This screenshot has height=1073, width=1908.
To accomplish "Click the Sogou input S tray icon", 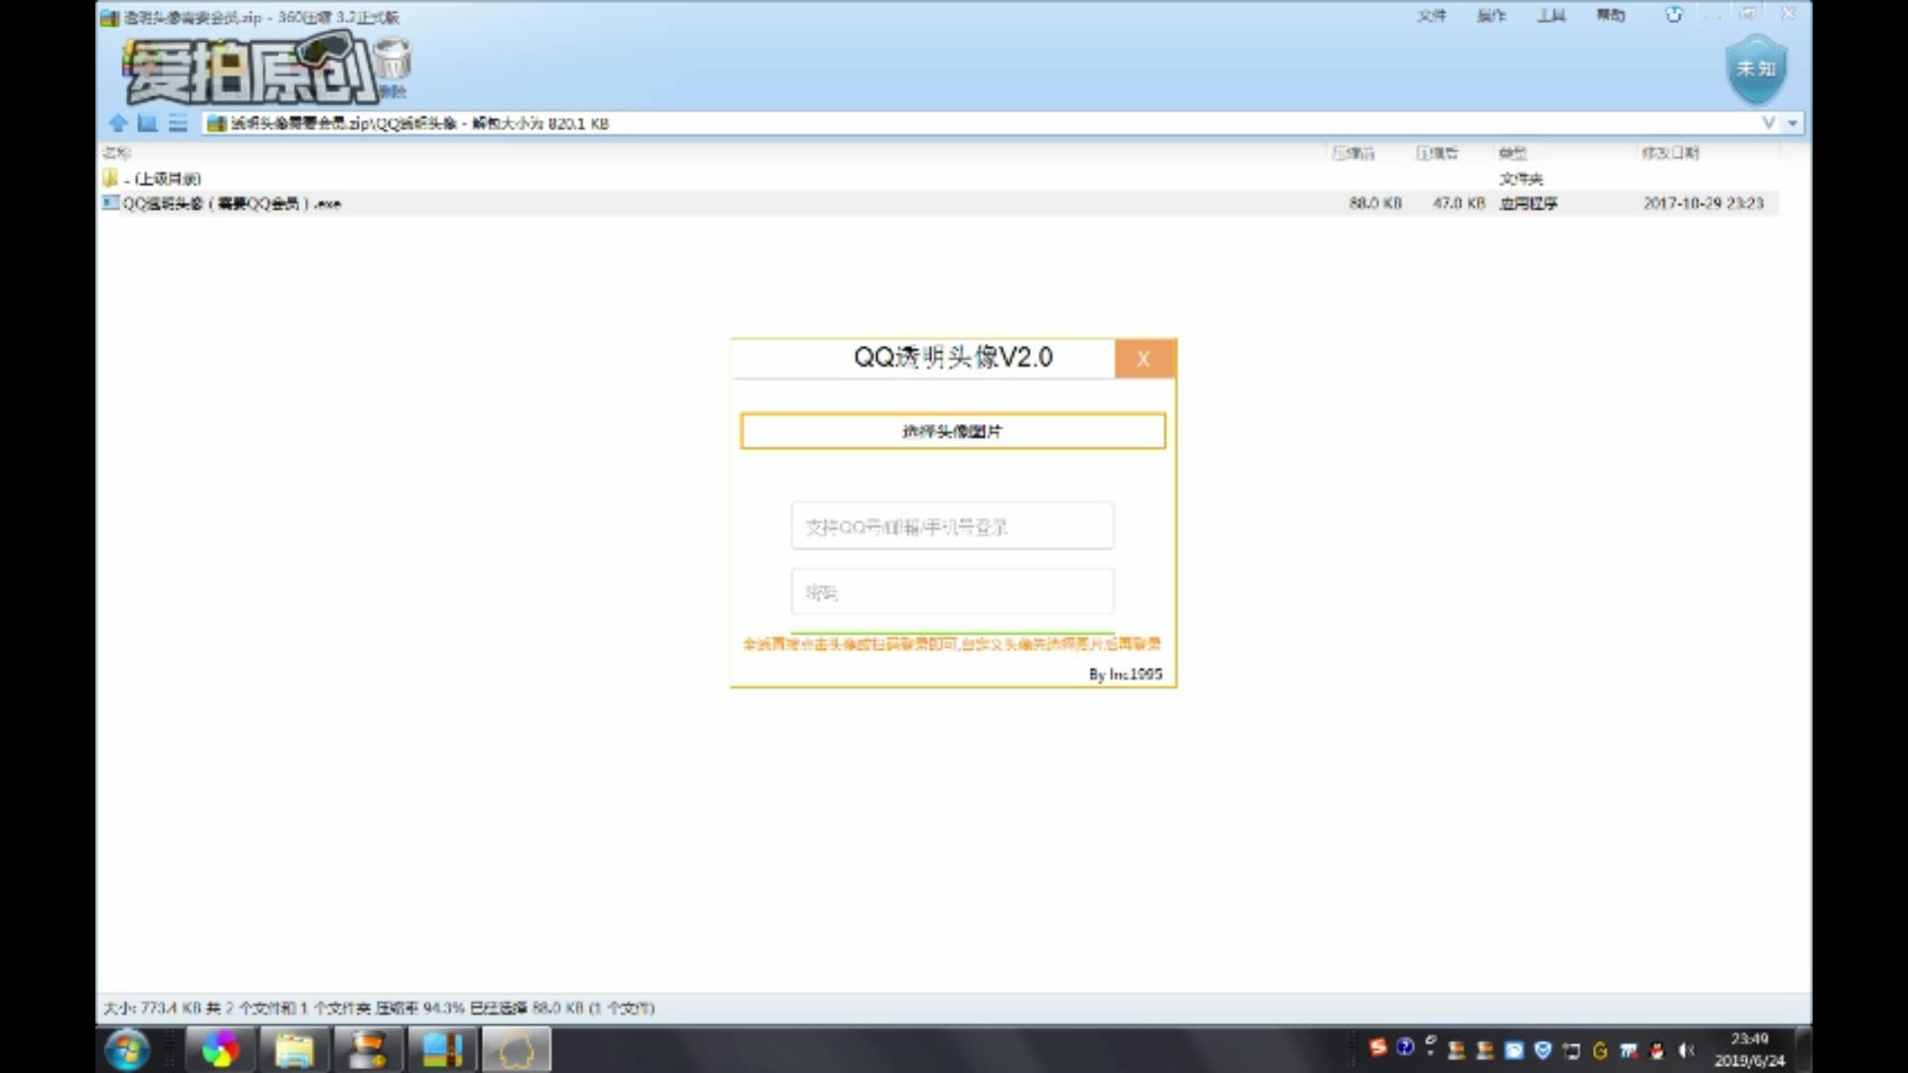I will pyautogui.click(x=1377, y=1047).
